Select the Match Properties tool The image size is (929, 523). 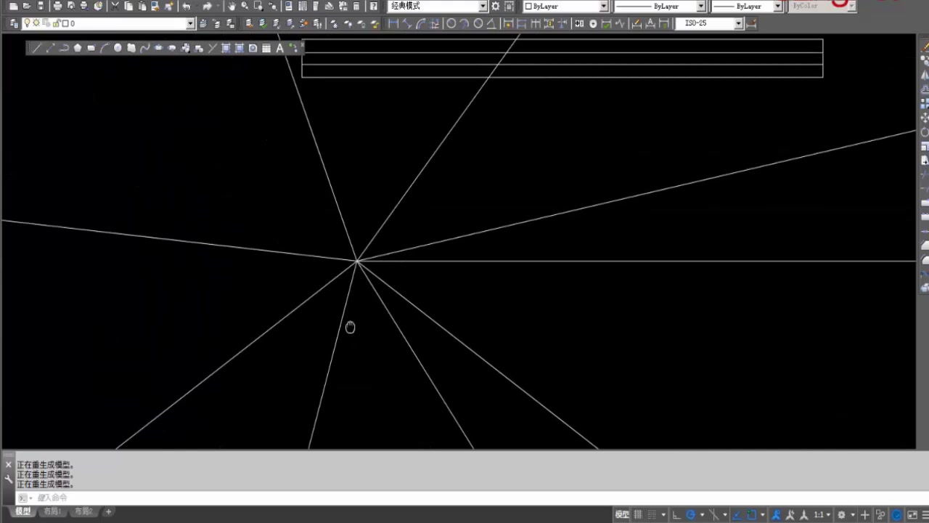pyautogui.click(x=168, y=6)
